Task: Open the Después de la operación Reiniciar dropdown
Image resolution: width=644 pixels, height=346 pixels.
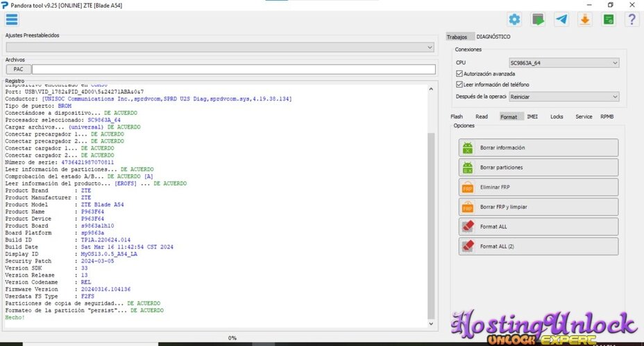Action: pos(563,97)
